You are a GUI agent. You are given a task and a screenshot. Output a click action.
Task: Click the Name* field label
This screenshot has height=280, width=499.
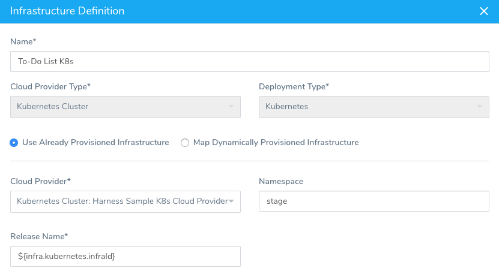click(x=23, y=41)
